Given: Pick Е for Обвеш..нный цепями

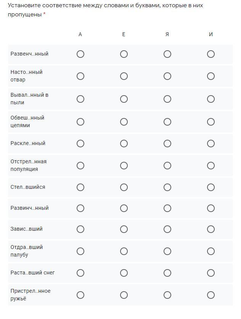Looking at the screenshot, I should pos(124,122).
